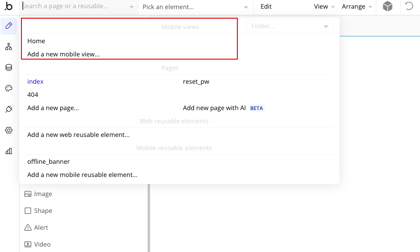Open the index page
The width and height of the screenshot is (420, 252).
click(x=36, y=81)
